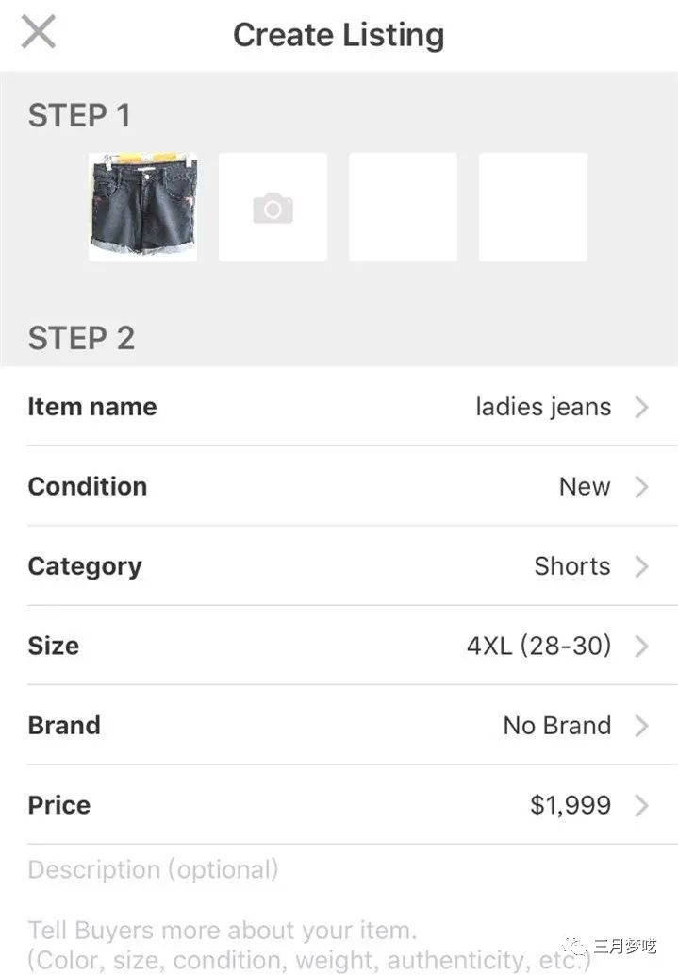The width and height of the screenshot is (678, 975).
Task: Tap the chevron next to Price
Action: click(x=644, y=804)
